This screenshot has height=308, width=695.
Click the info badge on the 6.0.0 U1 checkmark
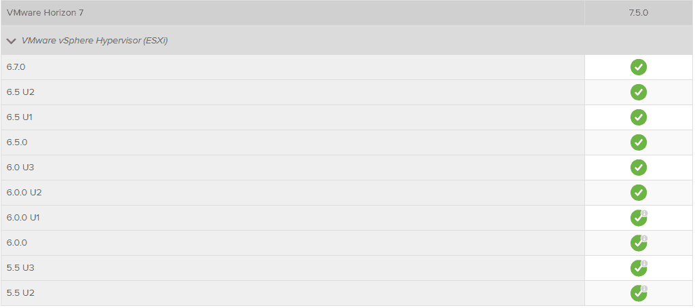(644, 213)
